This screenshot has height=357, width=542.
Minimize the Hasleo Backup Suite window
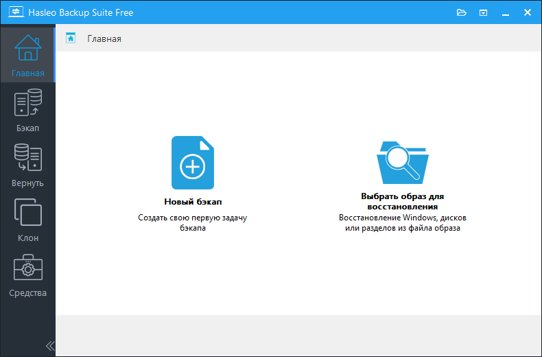[x=506, y=12]
